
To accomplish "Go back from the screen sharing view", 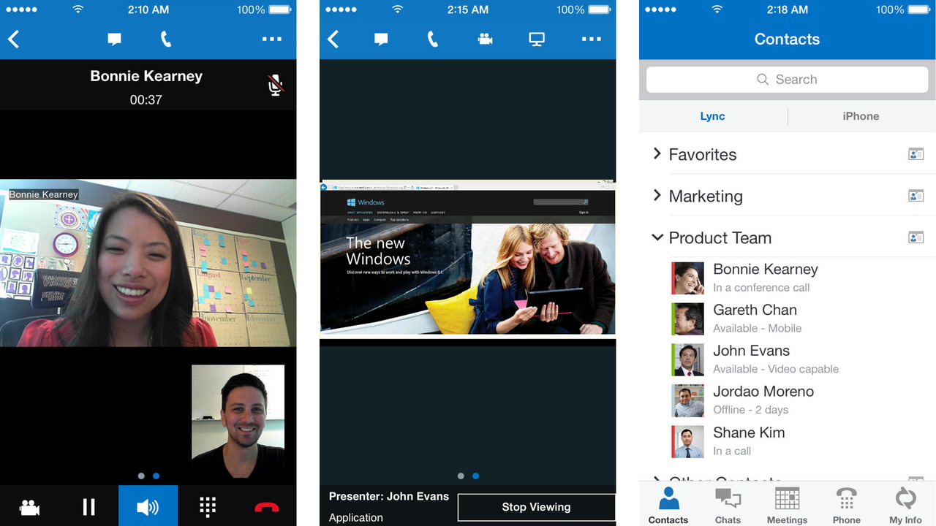I will [333, 39].
